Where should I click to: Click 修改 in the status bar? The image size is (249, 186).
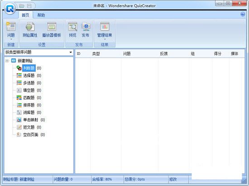click(x=173, y=180)
